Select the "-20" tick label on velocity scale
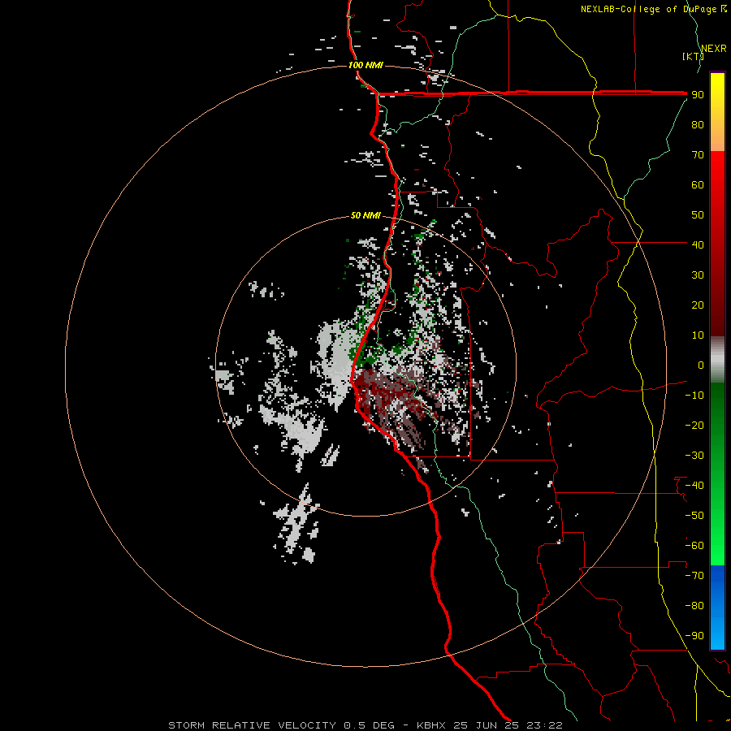 [694, 426]
